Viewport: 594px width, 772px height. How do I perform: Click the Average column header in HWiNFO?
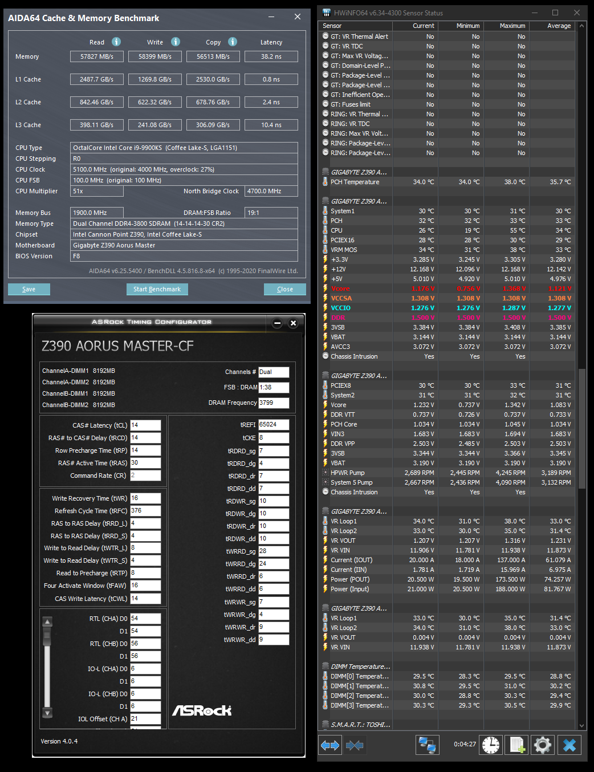[x=552, y=26]
